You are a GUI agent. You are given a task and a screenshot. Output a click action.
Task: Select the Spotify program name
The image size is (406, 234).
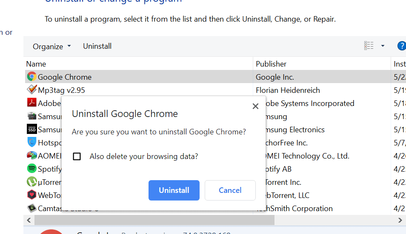pos(50,169)
